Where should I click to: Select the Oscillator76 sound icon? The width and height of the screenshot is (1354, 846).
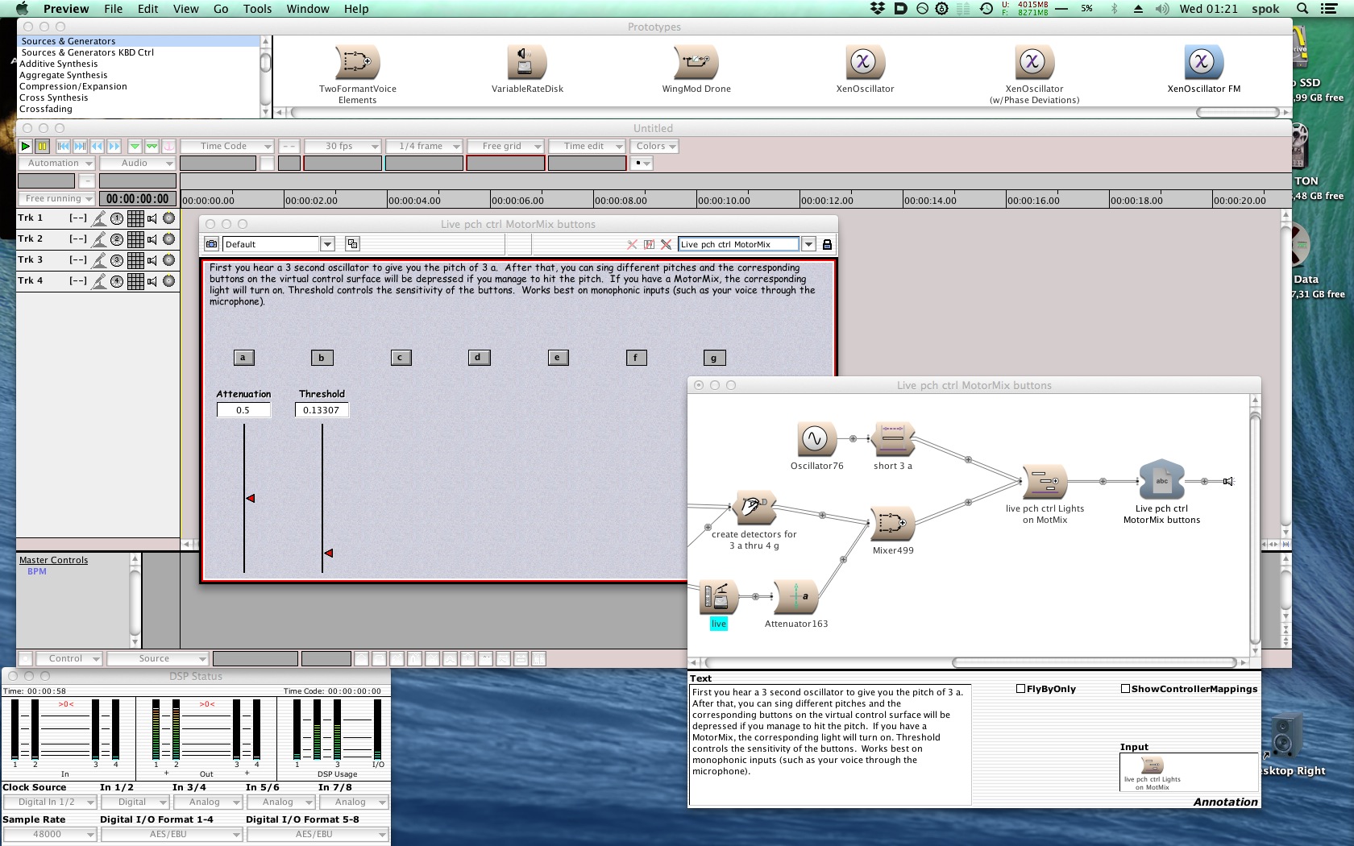tap(815, 439)
